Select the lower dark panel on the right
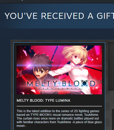 click(113, 120)
